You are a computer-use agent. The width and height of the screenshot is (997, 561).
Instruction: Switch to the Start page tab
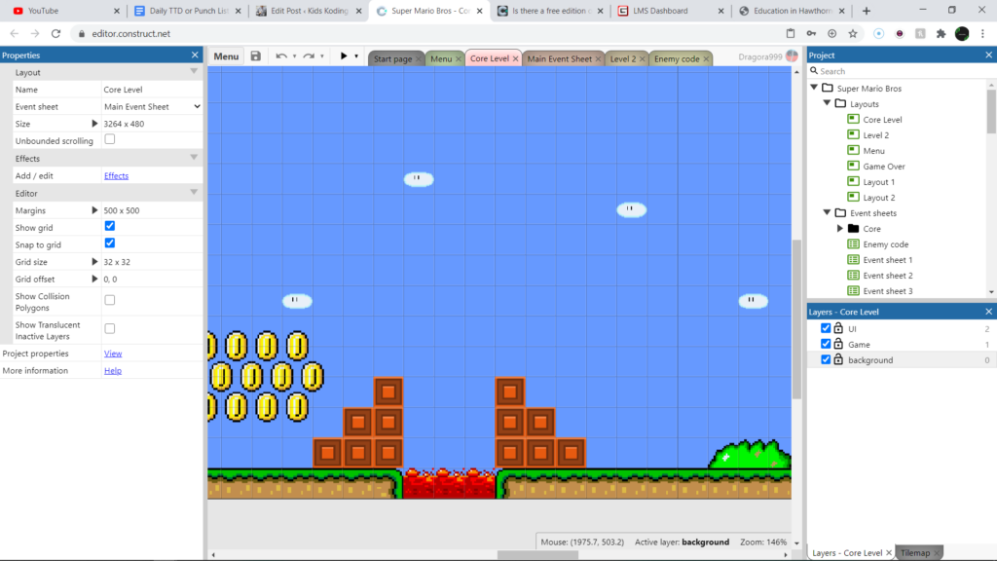pyautogui.click(x=392, y=58)
